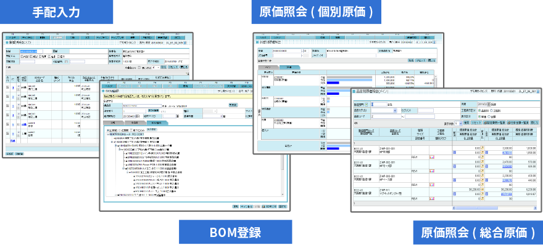
Task: Open graph icon in Z-MP-001-001 REV1 row
Action: tap(432, 157)
